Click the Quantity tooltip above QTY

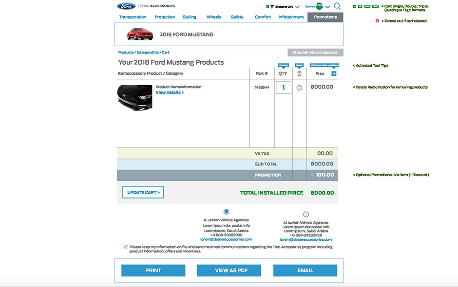pyautogui.click(x=284, y=65)
